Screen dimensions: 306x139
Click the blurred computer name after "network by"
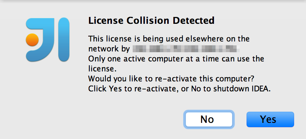186,49
